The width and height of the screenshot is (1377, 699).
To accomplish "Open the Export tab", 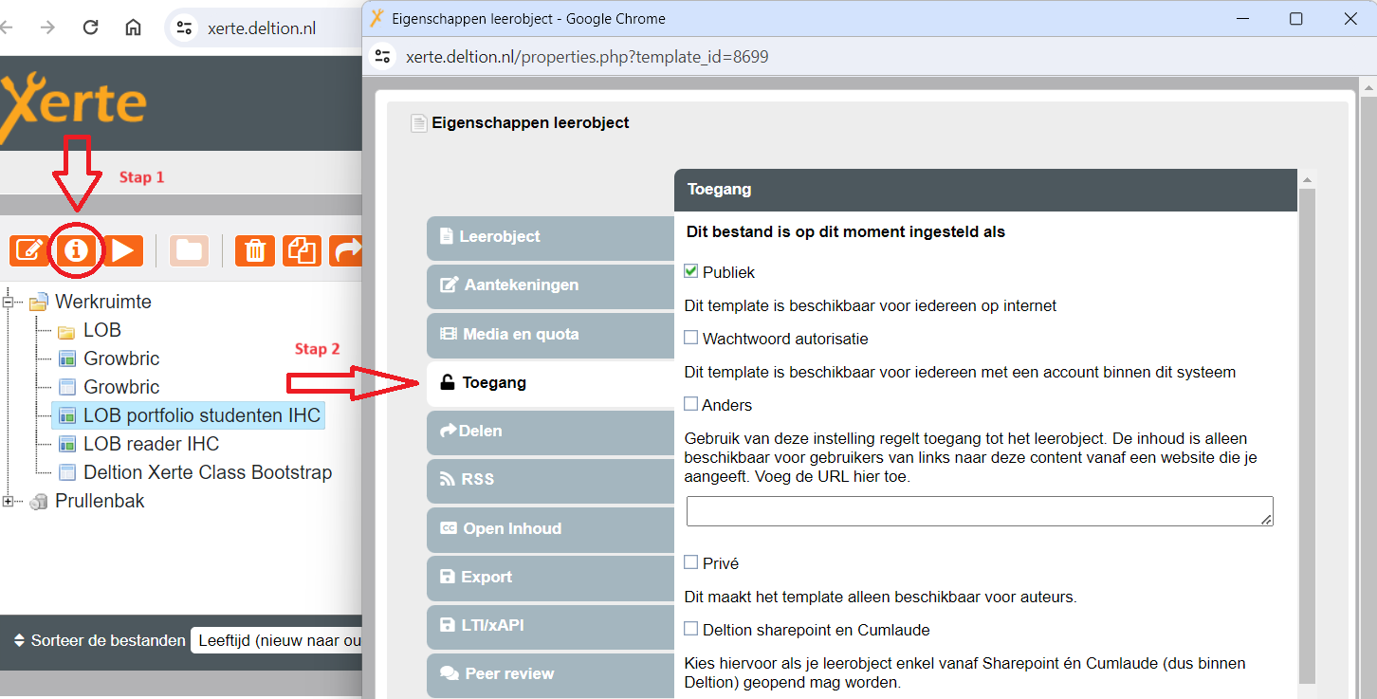I will tap(550, 577).
